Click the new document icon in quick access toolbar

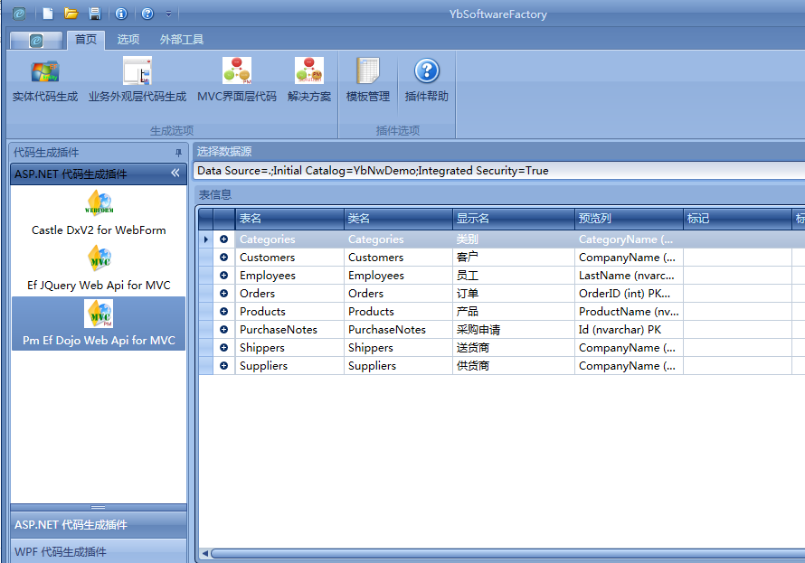click(48, 14)
